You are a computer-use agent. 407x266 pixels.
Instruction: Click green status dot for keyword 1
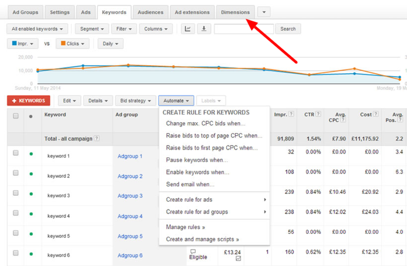pyautogui.click(x=31, y=154)
